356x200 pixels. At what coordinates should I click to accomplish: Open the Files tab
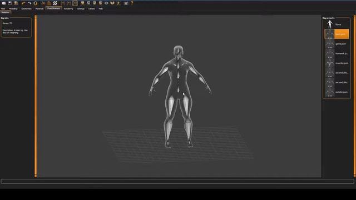tap(3, 9)
